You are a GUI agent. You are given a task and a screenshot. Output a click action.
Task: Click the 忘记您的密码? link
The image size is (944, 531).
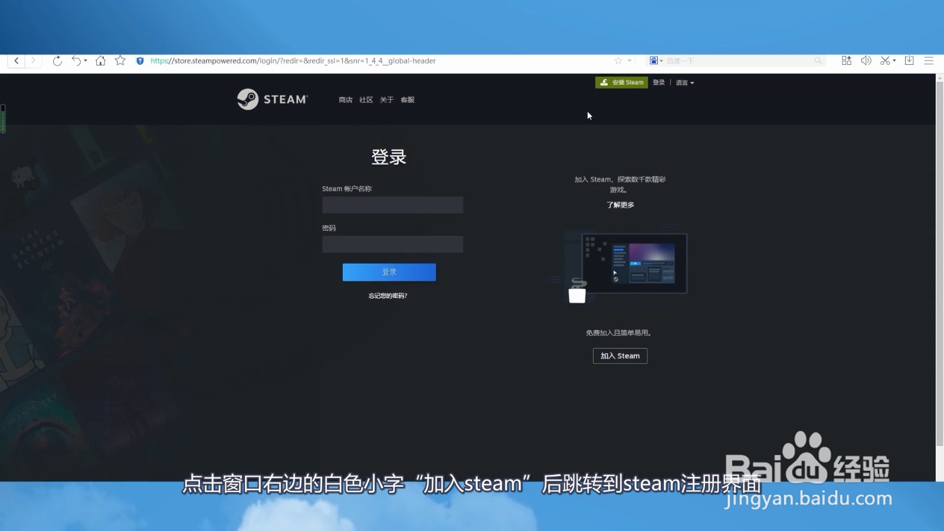click(388, 296)
